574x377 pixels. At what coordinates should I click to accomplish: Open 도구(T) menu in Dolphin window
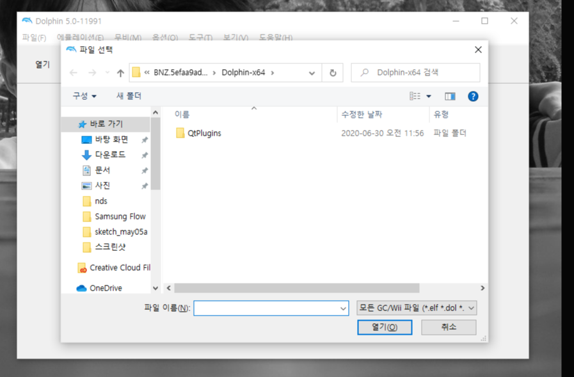coord(200,38)
